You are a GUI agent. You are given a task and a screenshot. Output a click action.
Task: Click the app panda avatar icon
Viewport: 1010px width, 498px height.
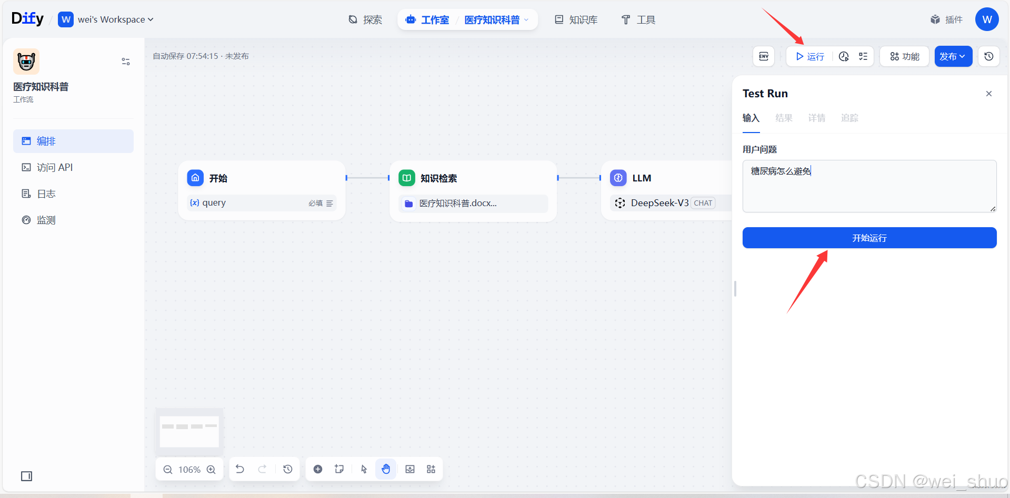coord(26,62)
